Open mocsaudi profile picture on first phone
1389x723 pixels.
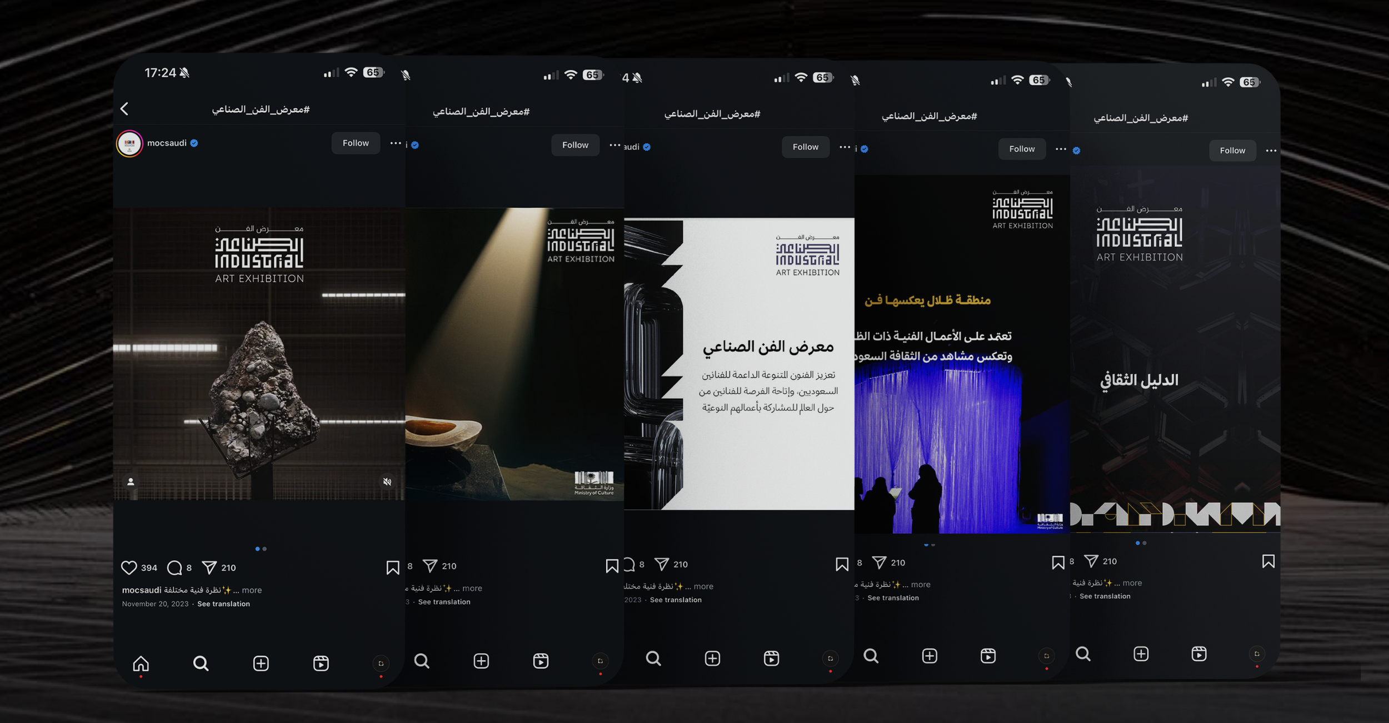point(129,144)
